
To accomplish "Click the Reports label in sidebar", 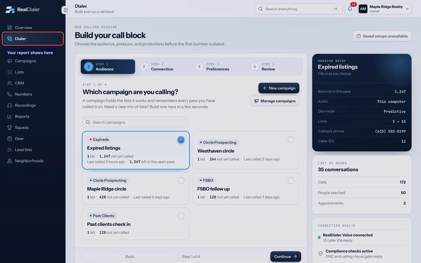I will click(x=22, y=116).
